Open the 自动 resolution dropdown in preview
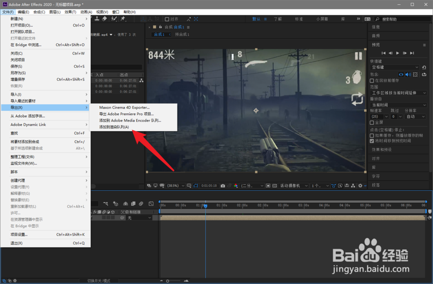Screen dimensions: 433x284 (x=416, y=116)
